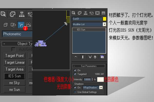The image size is (154, 102).
Task: Click the IES Sun button
Action: [x=15, y=76]
